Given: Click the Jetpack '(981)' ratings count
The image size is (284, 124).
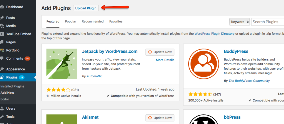Looking at the screenshot, I should coord(75,90).
